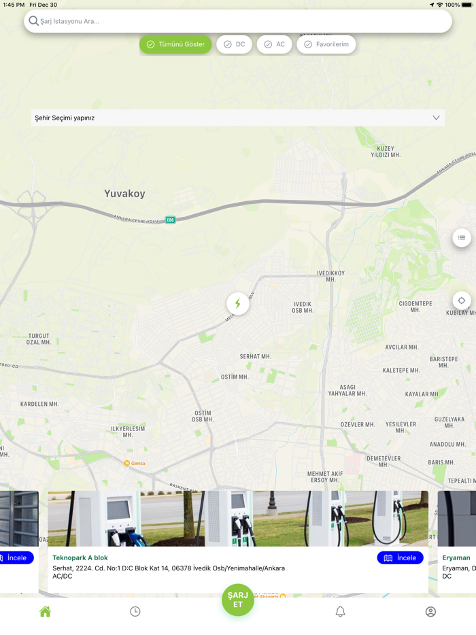Open the Eryaman station card

tap(456, 541)
